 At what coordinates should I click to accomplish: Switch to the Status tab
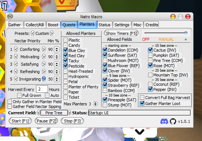pyautogui.click(x=105, y=25)
